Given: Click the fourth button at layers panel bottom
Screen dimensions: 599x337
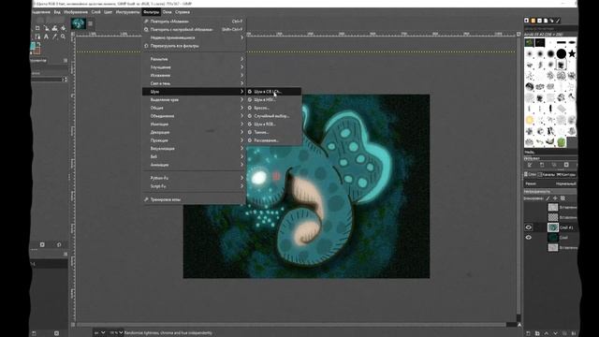Looking at the screenshot, I should (555, 333).
